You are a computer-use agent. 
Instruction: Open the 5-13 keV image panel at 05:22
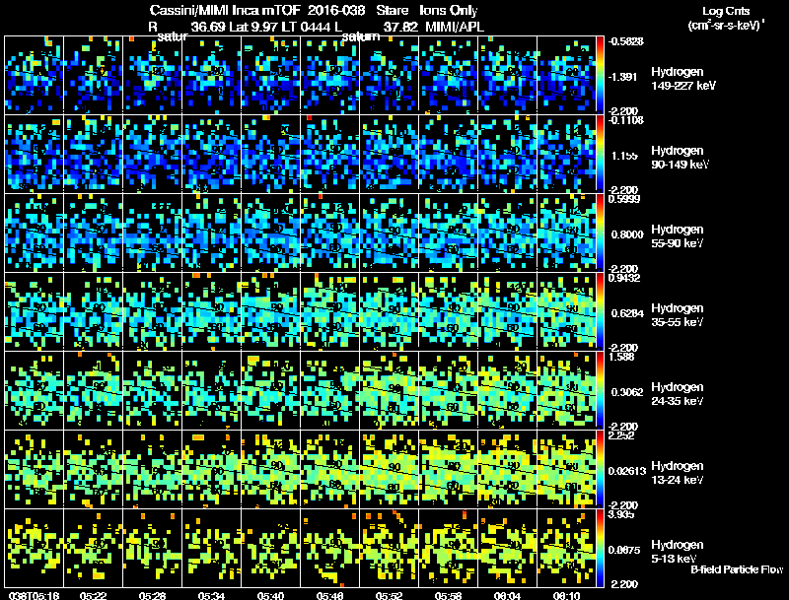pyautogui.click(x=93, y=548)
